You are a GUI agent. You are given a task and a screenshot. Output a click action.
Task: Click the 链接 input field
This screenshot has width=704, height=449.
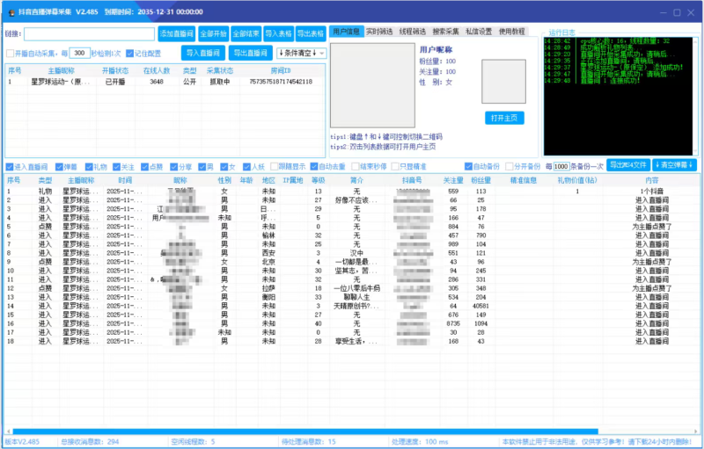[x=90, y=33]
